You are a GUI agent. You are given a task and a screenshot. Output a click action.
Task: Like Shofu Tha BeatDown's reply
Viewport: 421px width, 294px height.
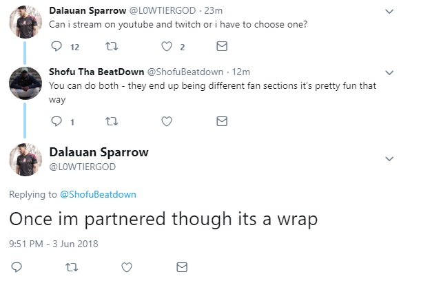pyautogui.click(x=167, y=121)
